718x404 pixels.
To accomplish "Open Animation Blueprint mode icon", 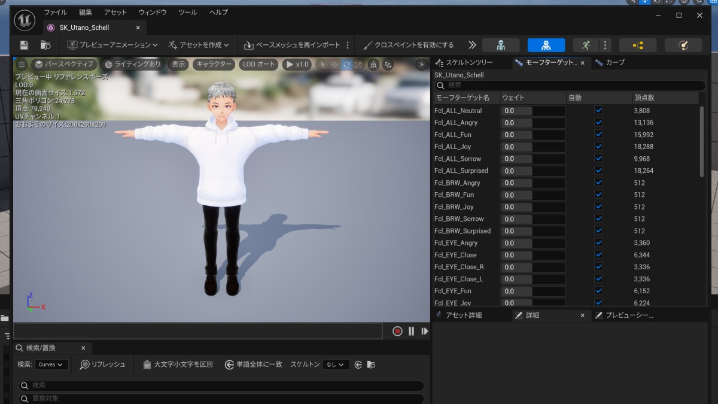I will coord(637,45).
